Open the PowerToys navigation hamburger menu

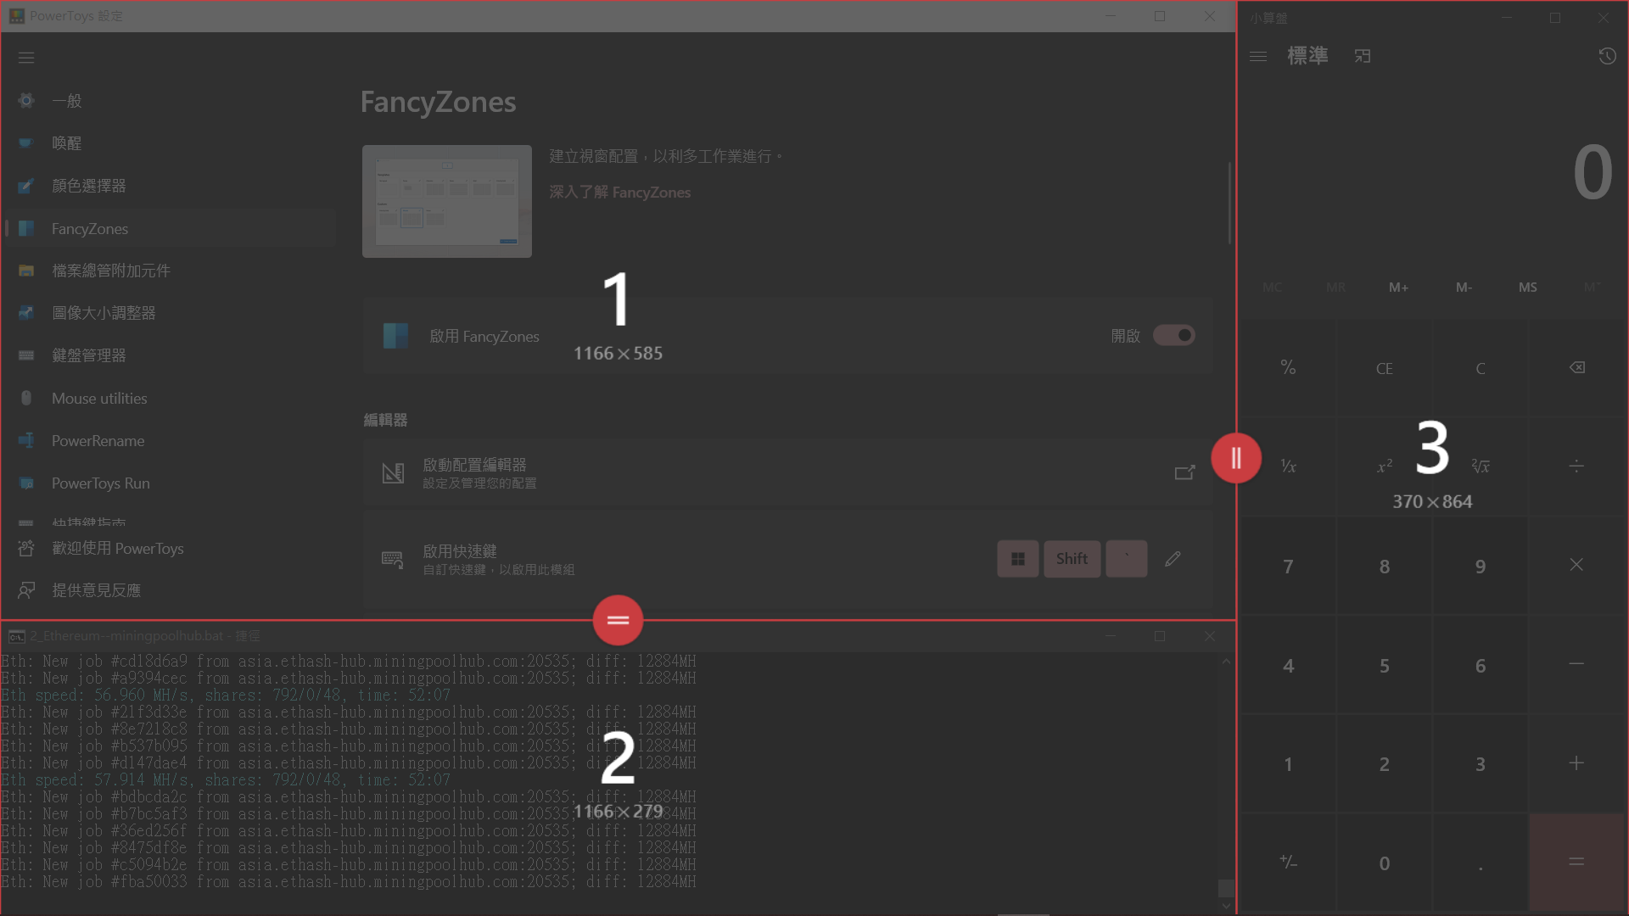click(26, 58)
